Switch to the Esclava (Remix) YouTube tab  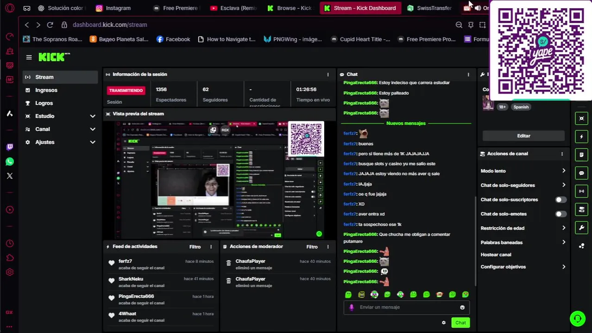tap(233, 8)
